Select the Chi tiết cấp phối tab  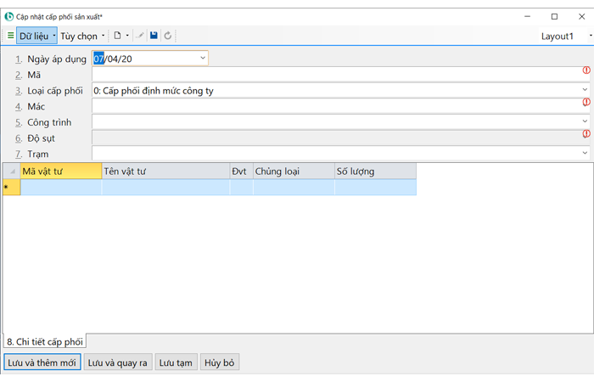(x=44, y=342)
